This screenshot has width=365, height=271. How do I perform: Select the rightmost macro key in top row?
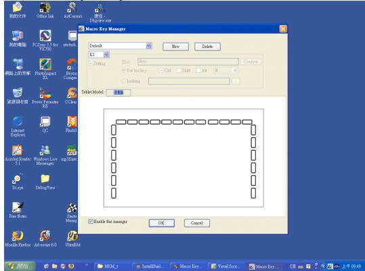point(247,122)
